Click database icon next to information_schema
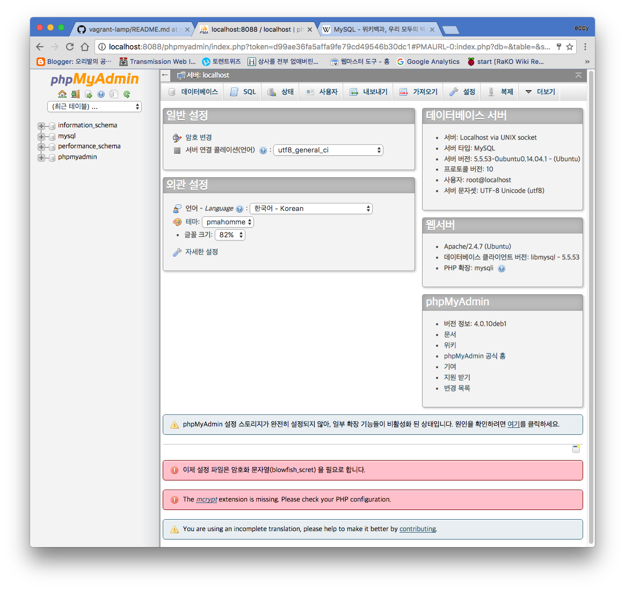625x590 pixels. pos(52,126)
